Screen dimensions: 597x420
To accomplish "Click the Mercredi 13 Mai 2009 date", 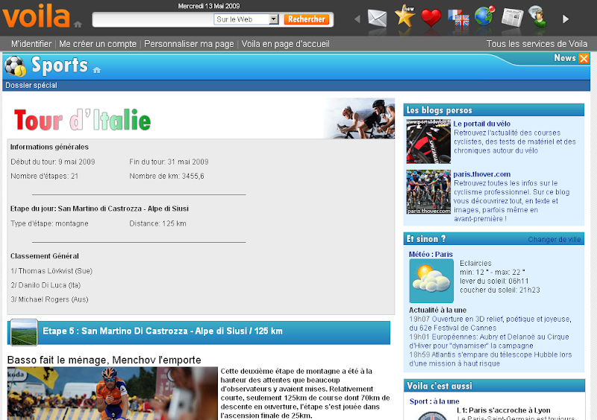I will [x=209, y=6].
